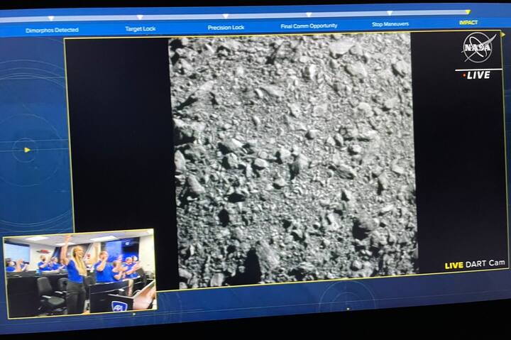
Task: Click the yellow arrow marker on left panel
Action: [x=27, y=150]
